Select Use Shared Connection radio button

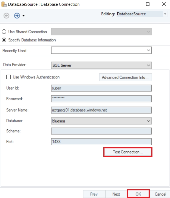click(x=4, y=32)
